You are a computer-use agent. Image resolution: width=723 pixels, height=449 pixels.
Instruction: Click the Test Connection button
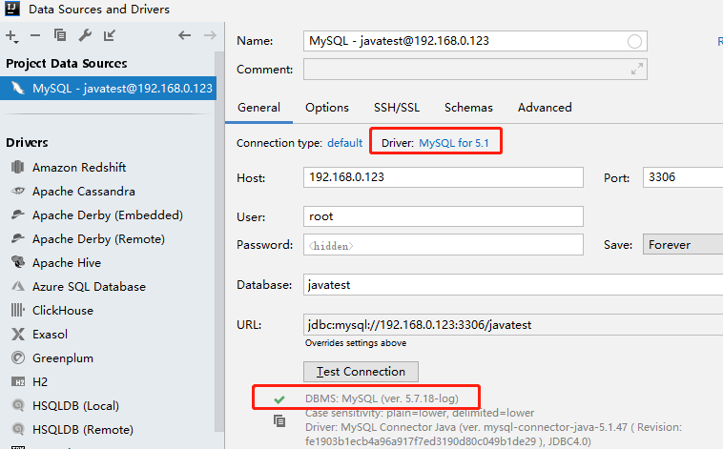361,372
